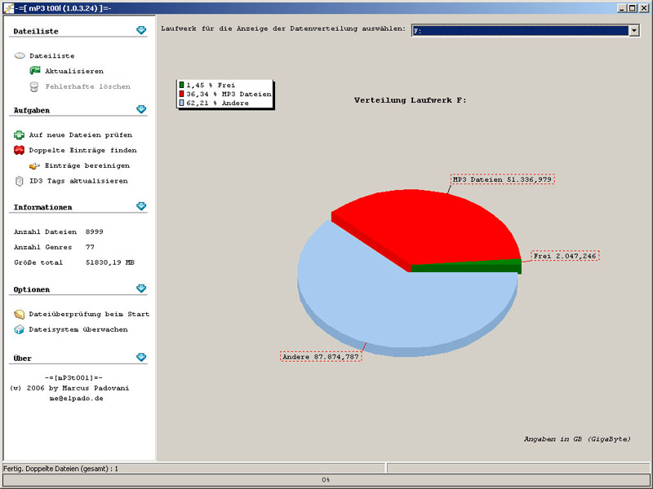Screen dimensions: 653x489
Task: Click the Anzahl Dateien value 8999
Action: click(x=95, y=231)
